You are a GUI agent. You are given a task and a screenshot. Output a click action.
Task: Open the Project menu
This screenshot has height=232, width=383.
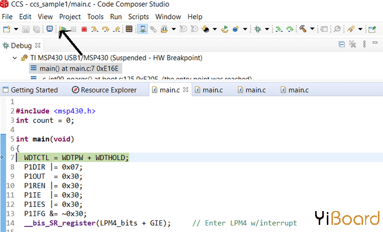(69, 17)
